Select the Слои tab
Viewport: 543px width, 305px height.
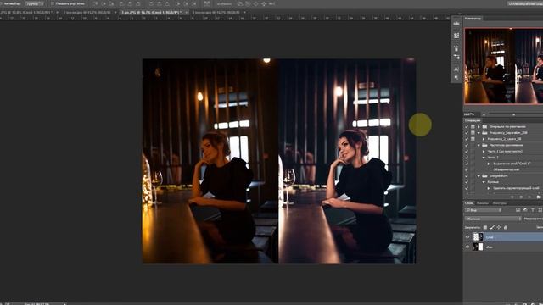pyautogui.click(x=468, y=203)
